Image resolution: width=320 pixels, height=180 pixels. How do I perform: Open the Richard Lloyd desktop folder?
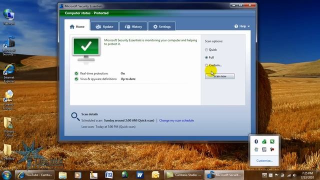coord(9,127)
